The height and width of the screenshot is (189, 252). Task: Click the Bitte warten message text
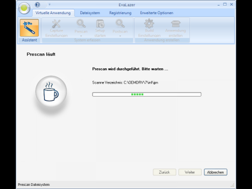pos(130,69)
